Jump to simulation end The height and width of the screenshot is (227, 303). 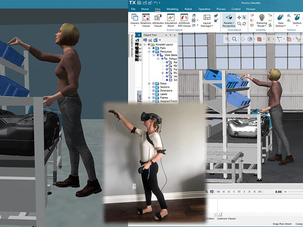coord(260,192)
